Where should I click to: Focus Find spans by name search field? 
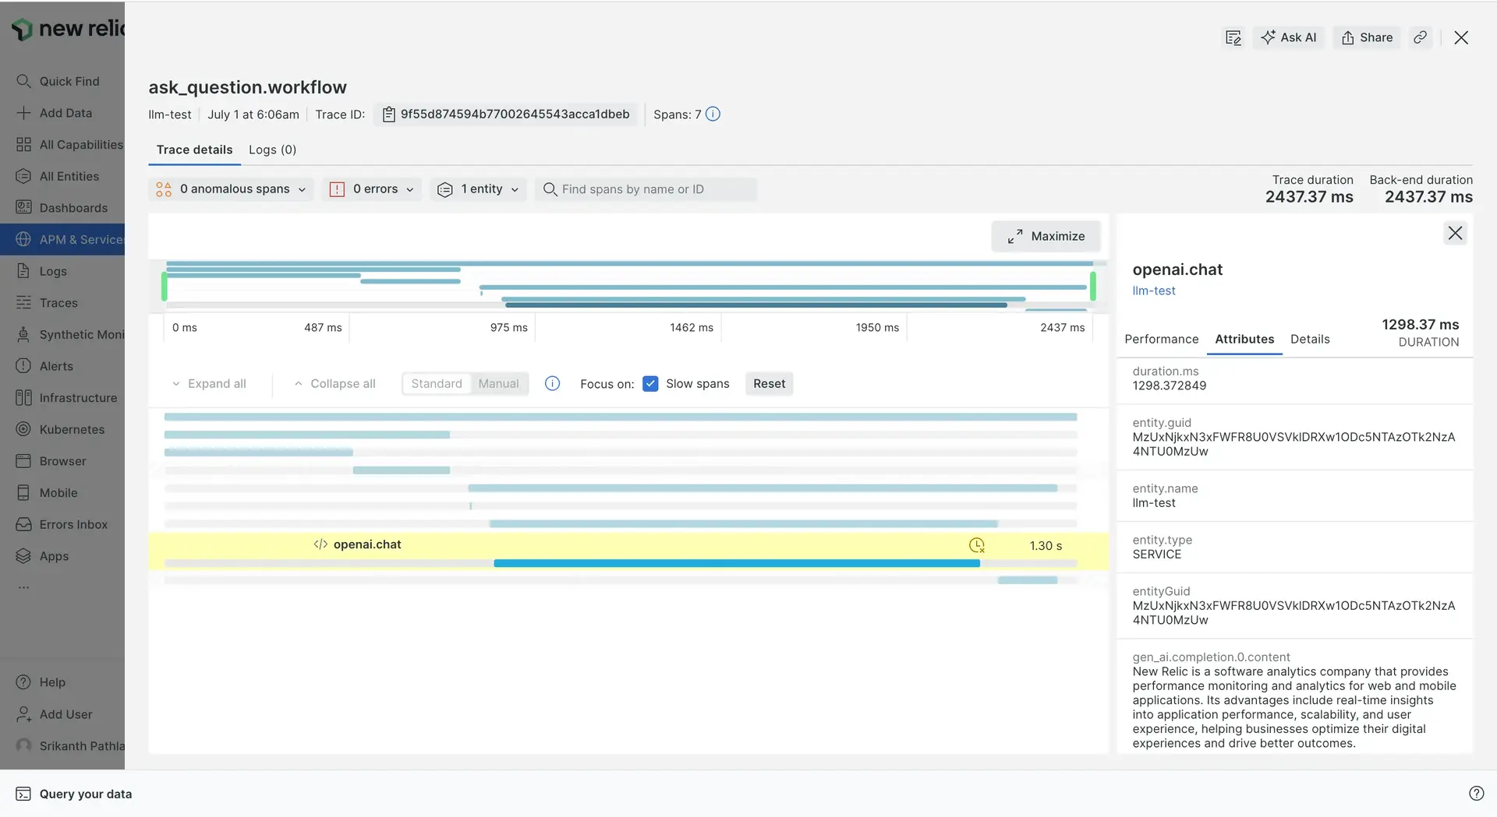click(646, 189)
